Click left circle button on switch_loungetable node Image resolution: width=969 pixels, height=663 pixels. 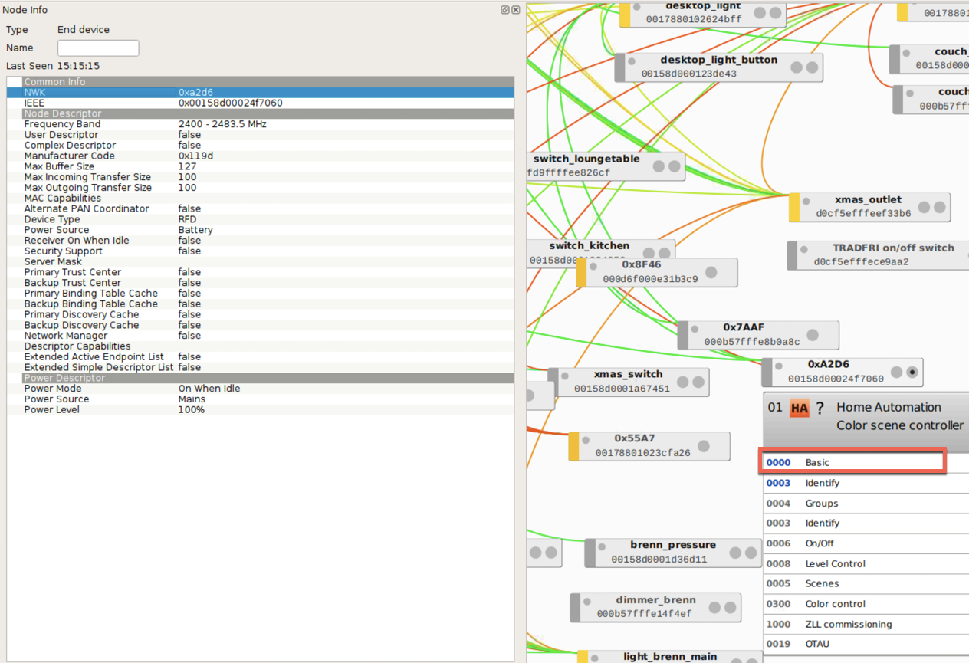[659, 166]
